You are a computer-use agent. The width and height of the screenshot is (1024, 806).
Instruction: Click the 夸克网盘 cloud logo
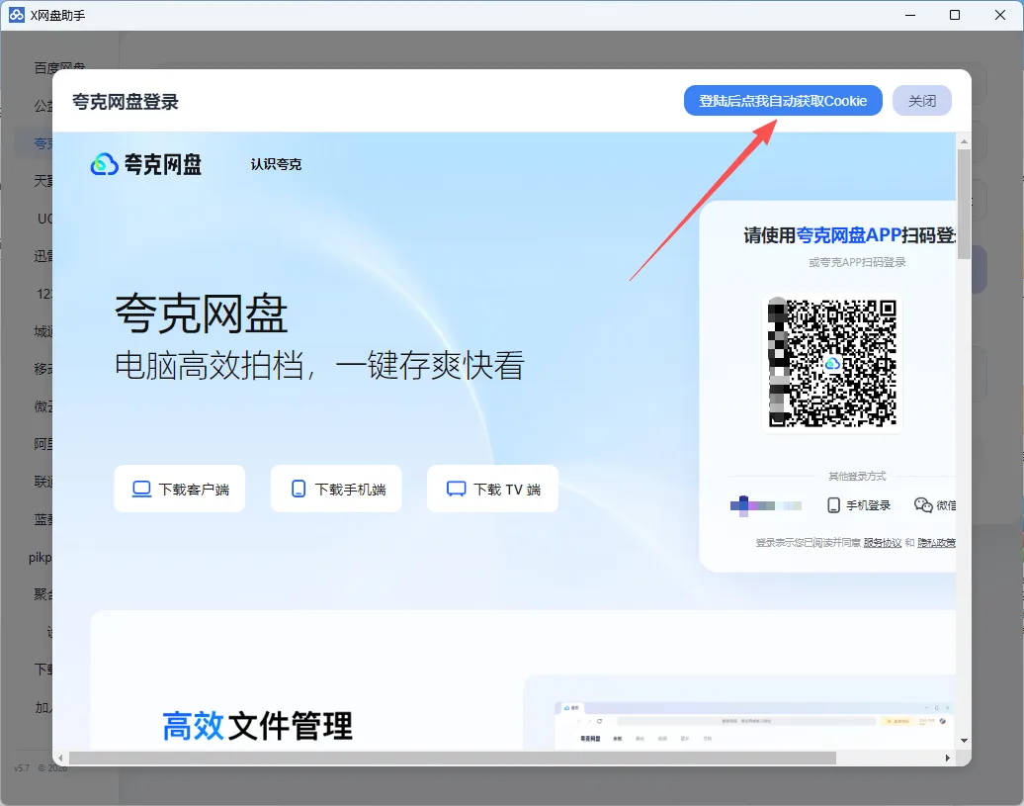coord(104,164)
